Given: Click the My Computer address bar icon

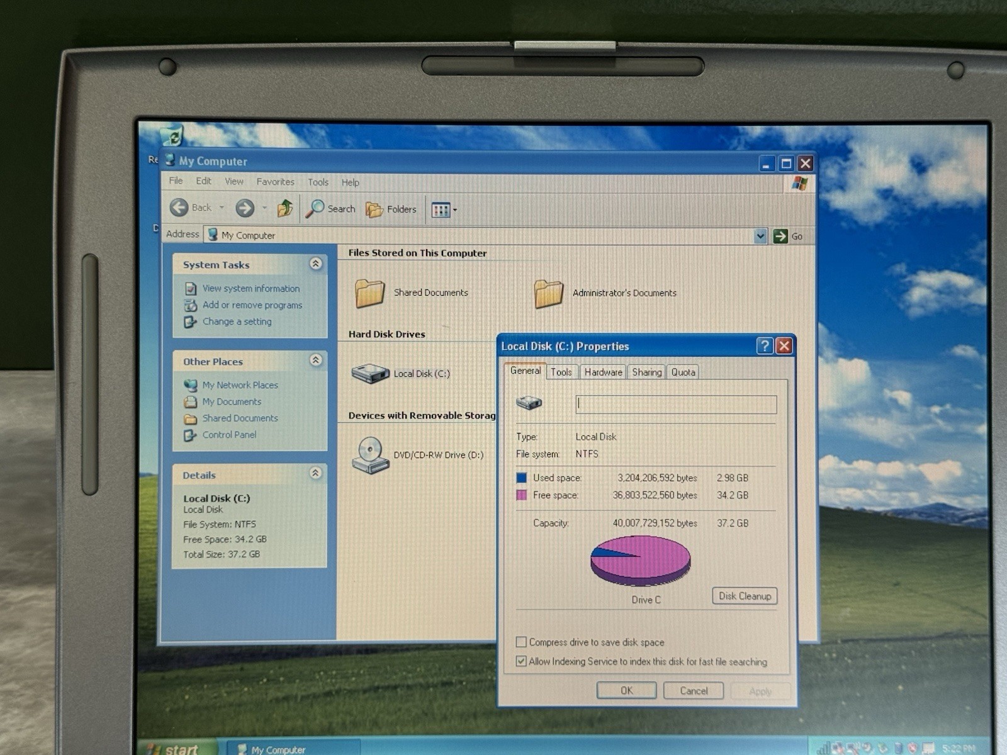Looking at the screenshot, I should point(213,235).
